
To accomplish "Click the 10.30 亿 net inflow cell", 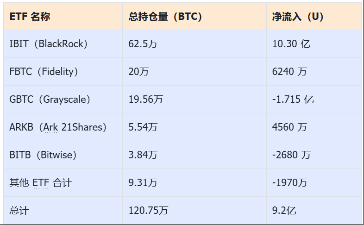I will (x=314, y=44).
